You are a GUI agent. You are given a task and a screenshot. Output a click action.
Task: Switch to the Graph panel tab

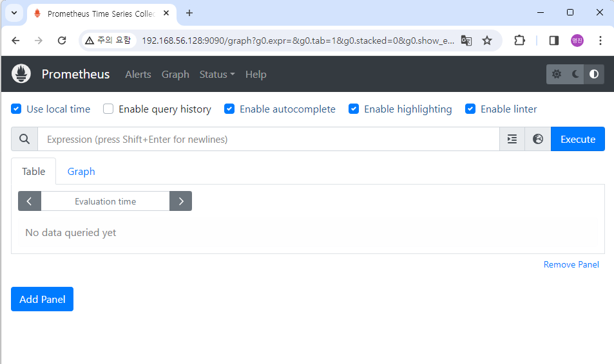81,171
